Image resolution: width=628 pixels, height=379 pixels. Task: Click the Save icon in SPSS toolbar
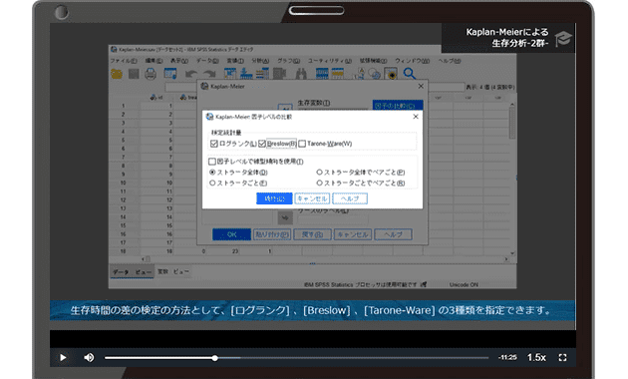click(x=134, y=74)
